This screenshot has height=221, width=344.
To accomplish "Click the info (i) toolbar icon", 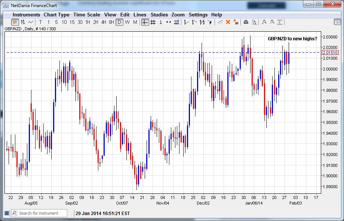I will pos(161,22).
